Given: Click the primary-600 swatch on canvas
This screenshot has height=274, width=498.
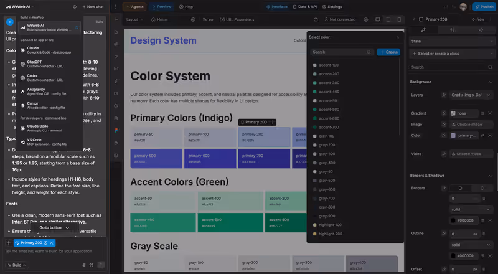Looking at the screenshot, I should click(210, 159).
